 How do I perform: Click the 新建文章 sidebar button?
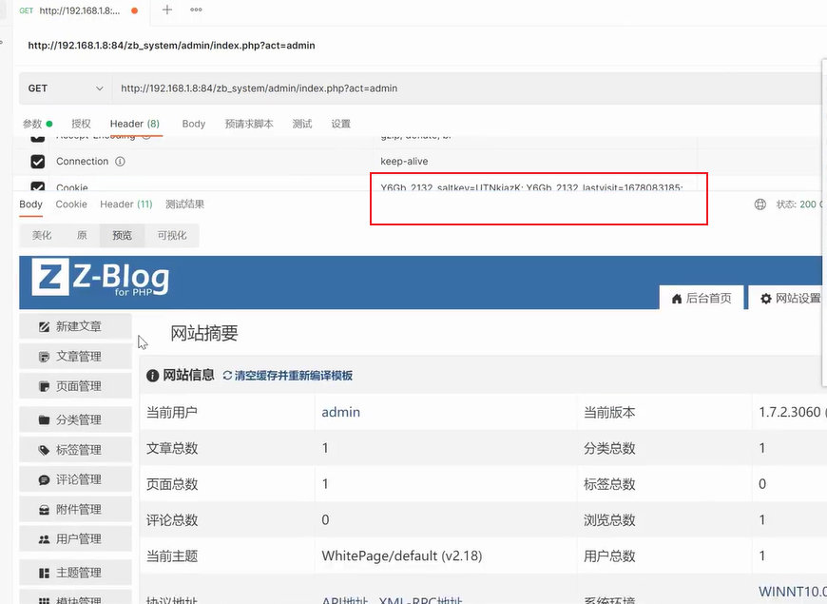pyautogui.click(x=75, y=327)
